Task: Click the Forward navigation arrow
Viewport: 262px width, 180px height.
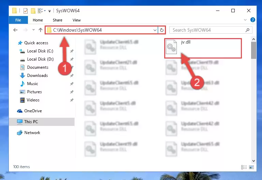Action: [x=25, y=30]
